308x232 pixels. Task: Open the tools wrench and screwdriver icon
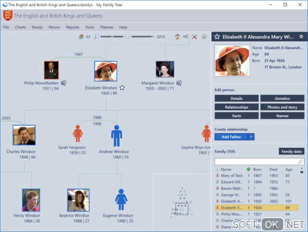point(194,37)
